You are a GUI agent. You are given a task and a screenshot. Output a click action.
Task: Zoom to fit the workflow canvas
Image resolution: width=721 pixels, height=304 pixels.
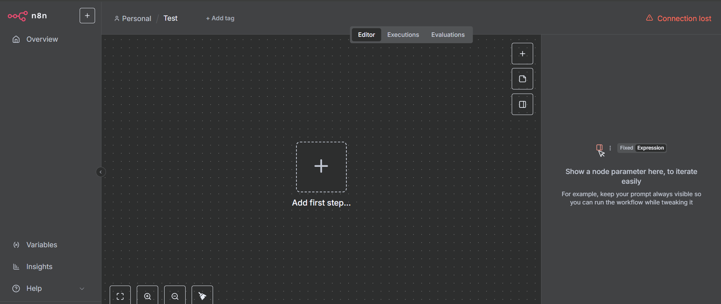click(120, 296)
